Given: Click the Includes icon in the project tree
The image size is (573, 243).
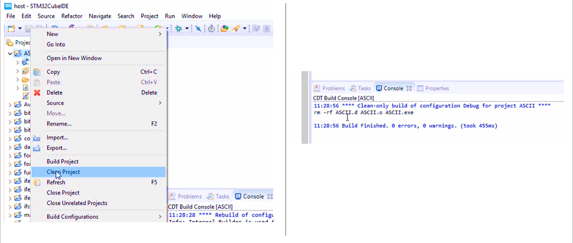Looking at the screenshot, I should (x=25, y=71).
